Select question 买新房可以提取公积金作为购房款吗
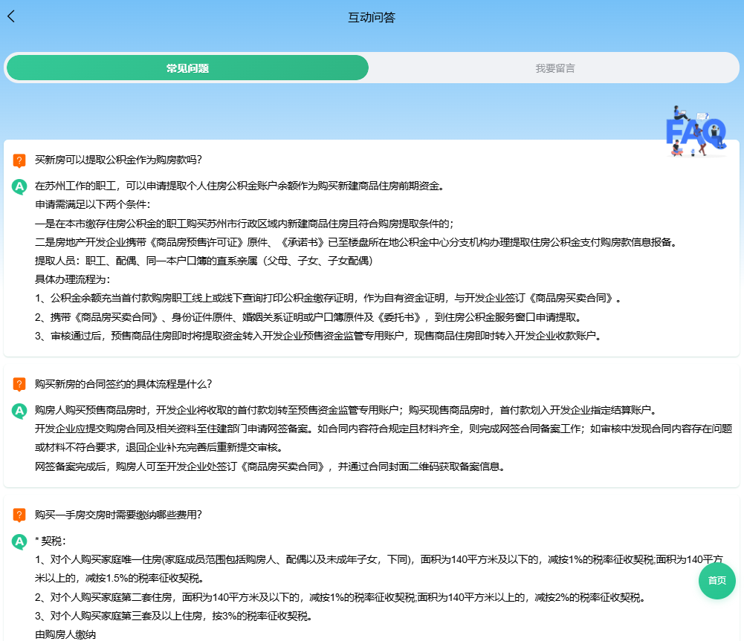This screenshot has height=641, width=744. pyautogui.click(x=118, y=160)
